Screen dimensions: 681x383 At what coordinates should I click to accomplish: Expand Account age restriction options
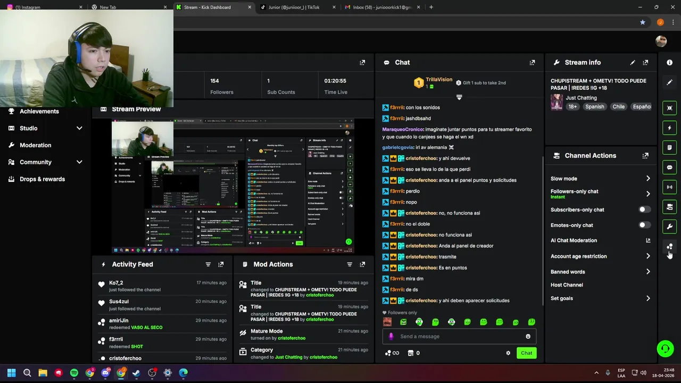[x=648, y=256]
